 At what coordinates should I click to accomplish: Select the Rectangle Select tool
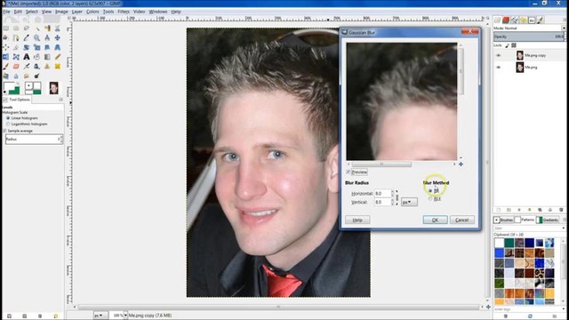pos(5,28)
